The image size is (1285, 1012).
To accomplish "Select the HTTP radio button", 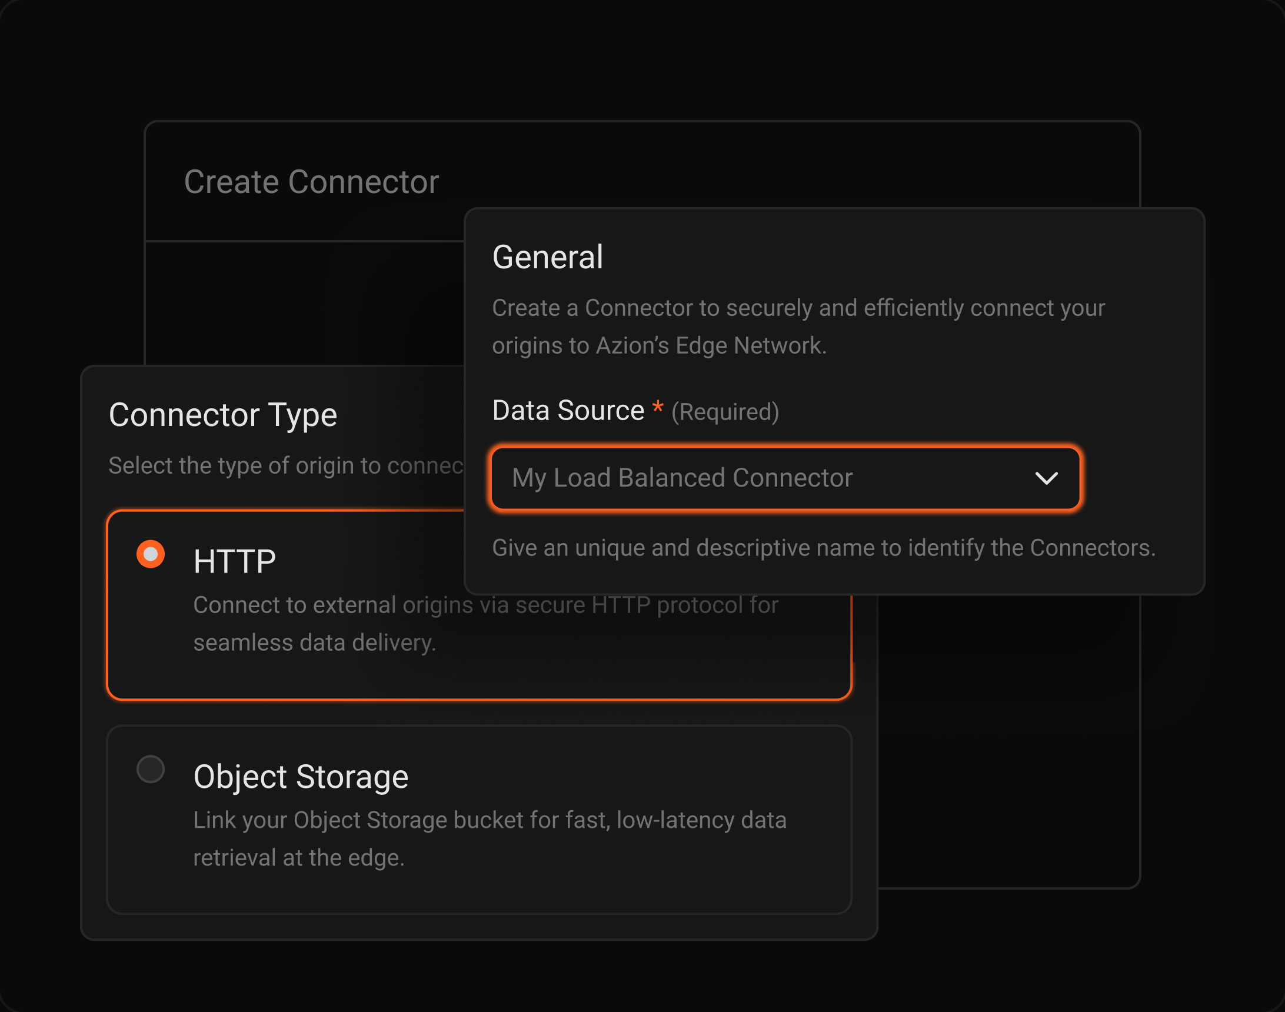I will (x=151, y=554).
